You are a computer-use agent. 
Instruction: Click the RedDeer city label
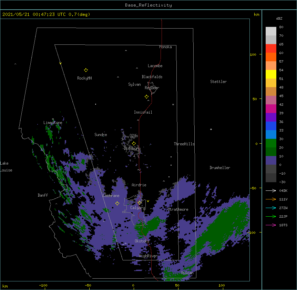point(152,88)
